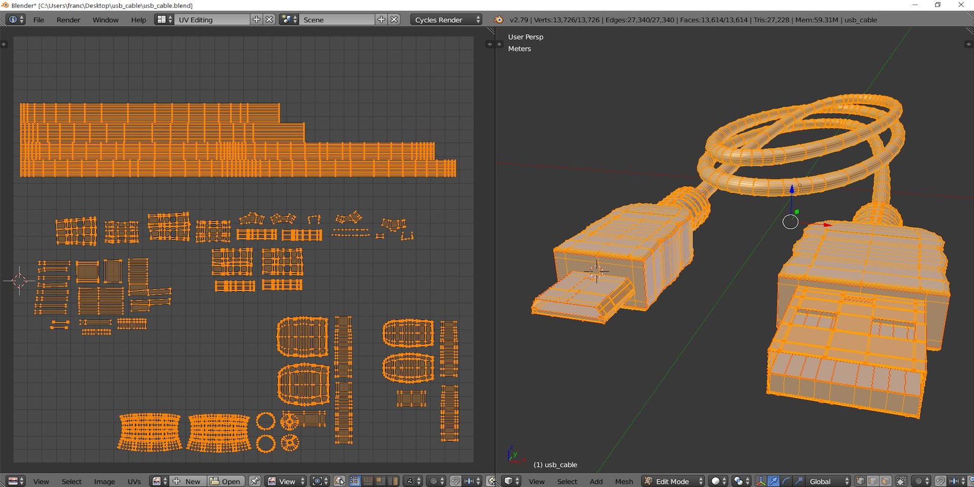Click the Scene name field
974x487 pixels.
pyautogui.click(x=337, y=20)
